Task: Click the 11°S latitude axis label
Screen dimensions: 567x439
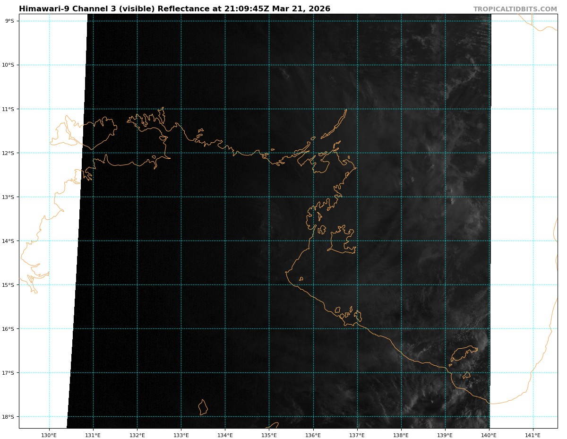Action: pyautogui.click(x=9, y=109)
